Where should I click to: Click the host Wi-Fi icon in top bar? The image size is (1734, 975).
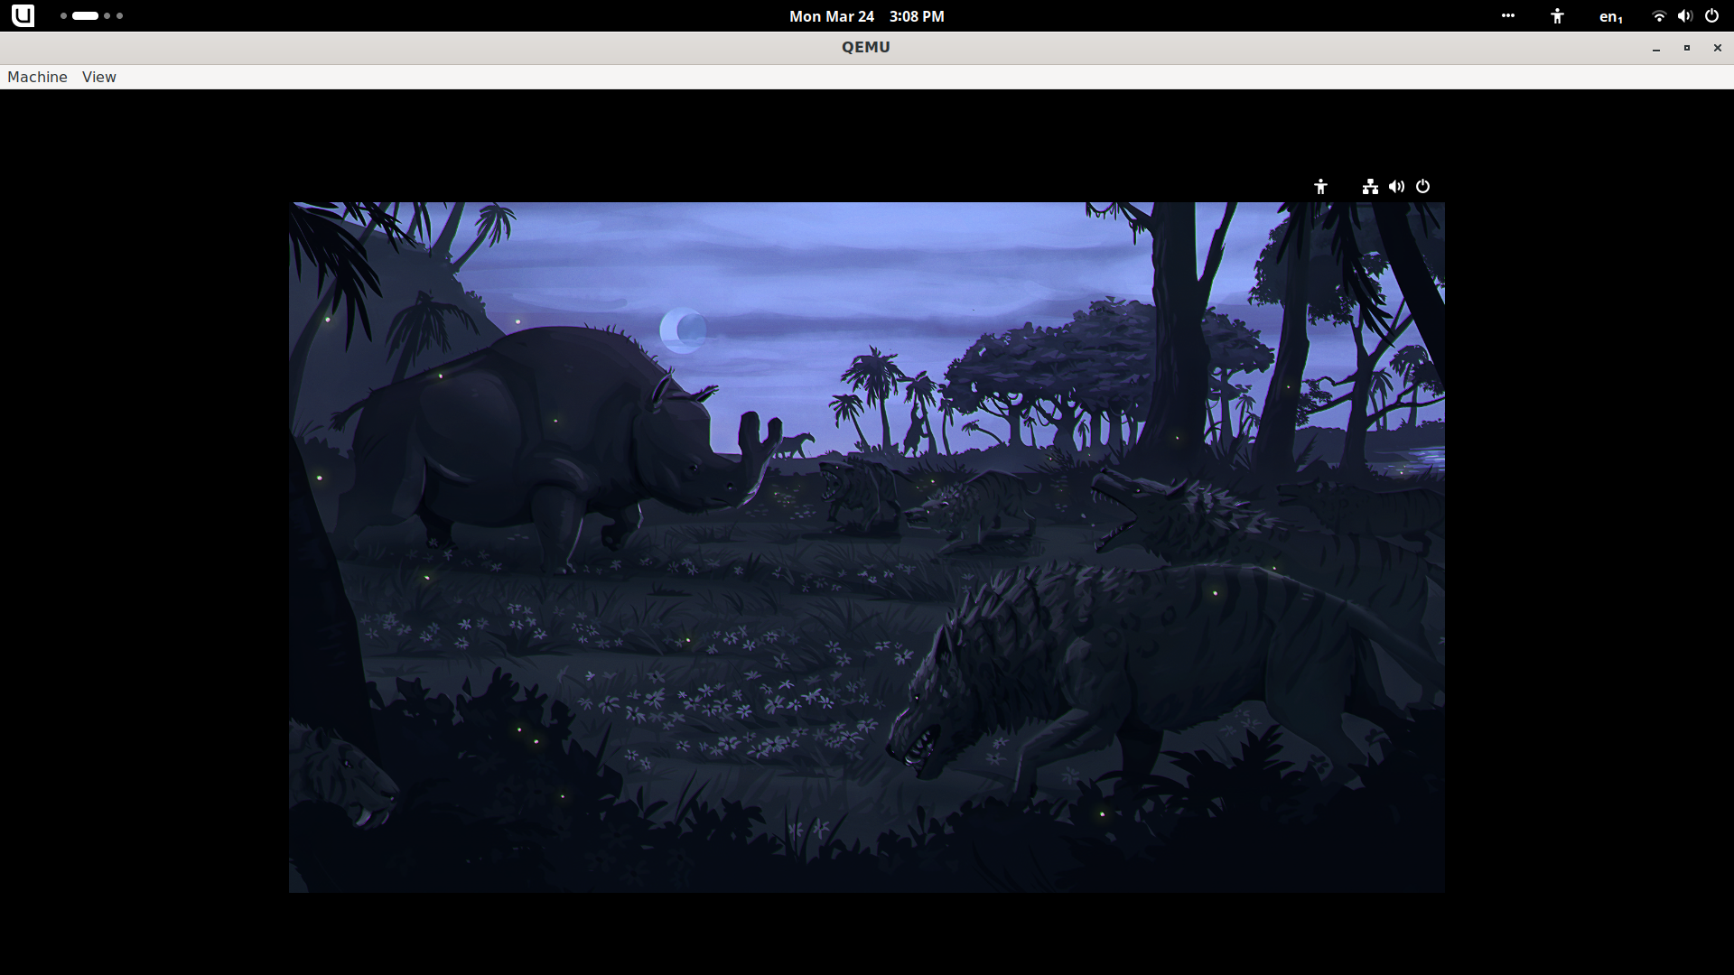click(x=1658, y=16)
